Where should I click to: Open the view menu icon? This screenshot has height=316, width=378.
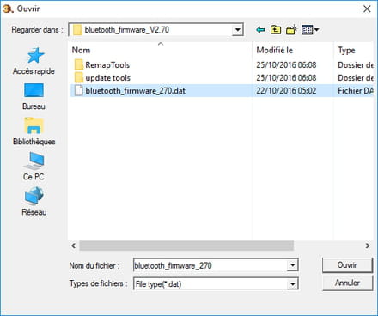310,30
